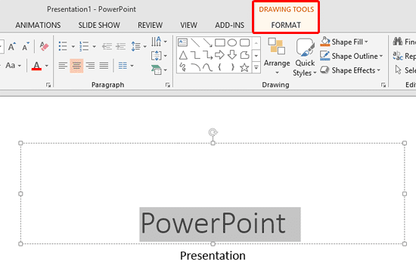Screen dimensions: 416x272
Task: Convert to SmartArt graphic icon
Action: pyautogui.click(x=159, y=70)
